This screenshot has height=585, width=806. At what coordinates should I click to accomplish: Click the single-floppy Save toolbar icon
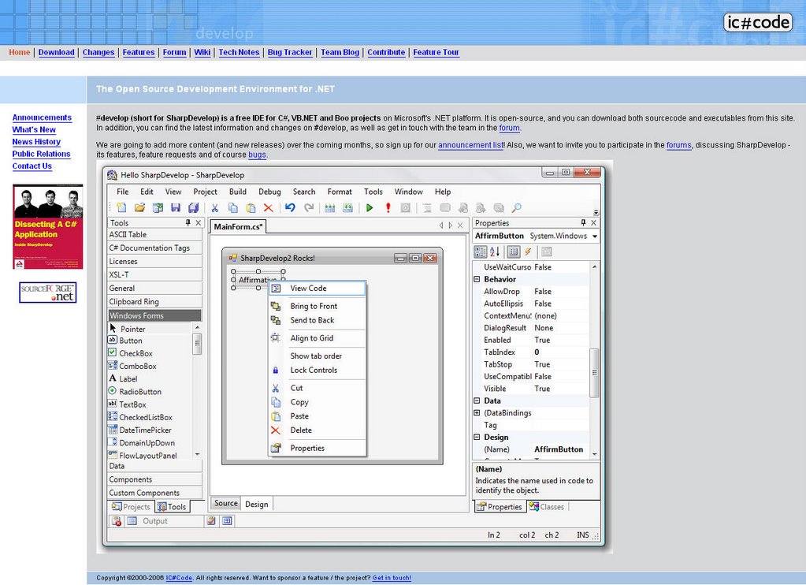(175, 208)
